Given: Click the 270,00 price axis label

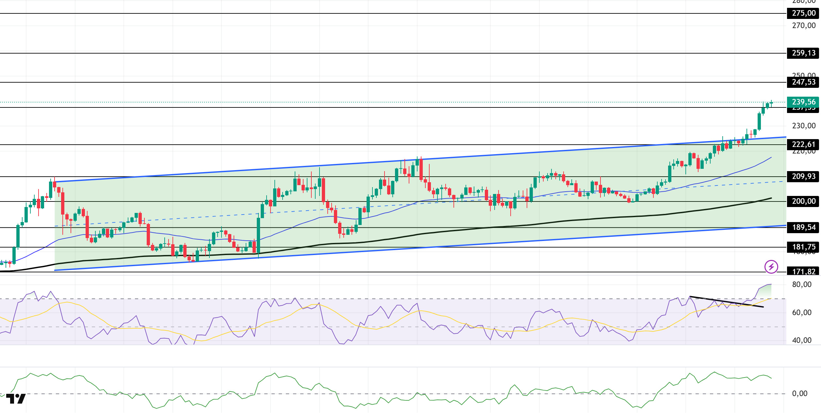Looking at the screenshot, I should click(x=803, y=26).
